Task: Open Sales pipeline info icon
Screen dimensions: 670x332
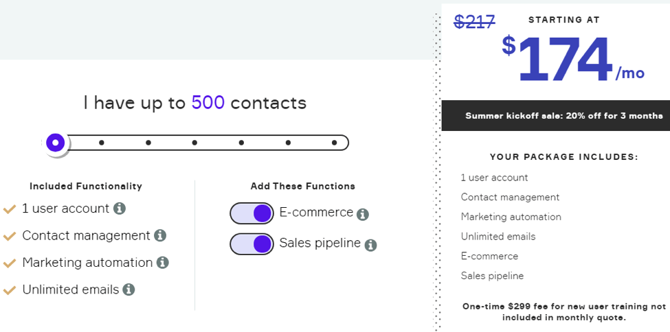Action: click(x=370, y=246)
